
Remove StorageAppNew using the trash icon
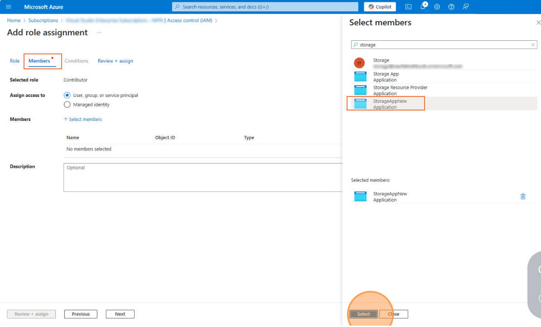pyautogui.click(x=523, y=197)
